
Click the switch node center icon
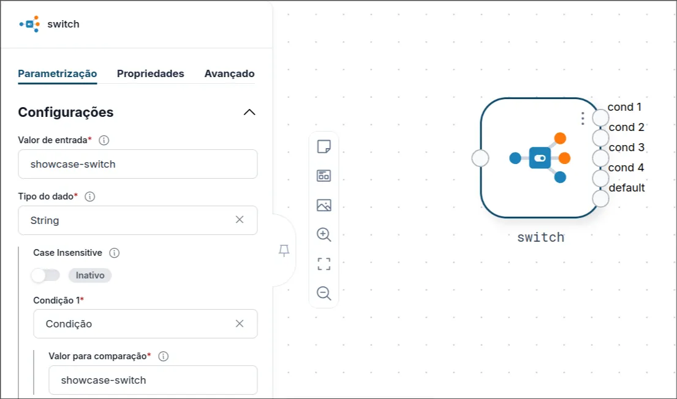pos(540,158)
